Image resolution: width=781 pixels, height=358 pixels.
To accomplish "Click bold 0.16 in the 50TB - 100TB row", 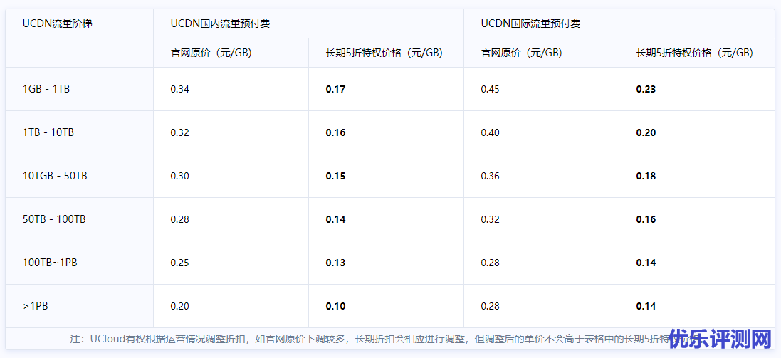I will click(x=646, y=219).
